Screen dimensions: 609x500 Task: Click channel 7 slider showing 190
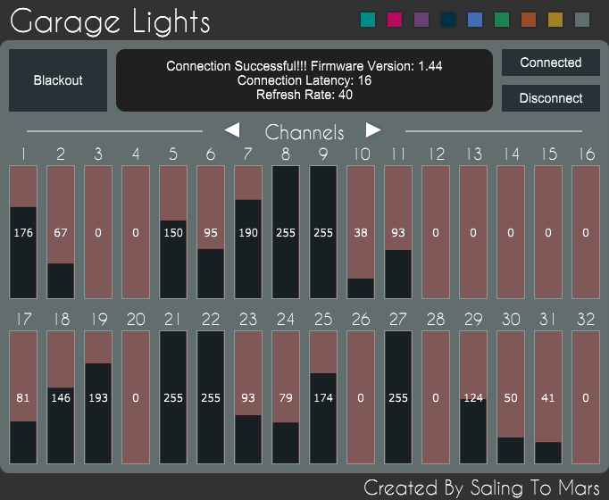click(248, 232)
